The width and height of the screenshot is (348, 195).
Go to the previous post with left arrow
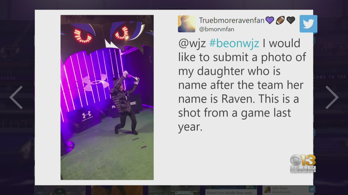coord(16,97)
